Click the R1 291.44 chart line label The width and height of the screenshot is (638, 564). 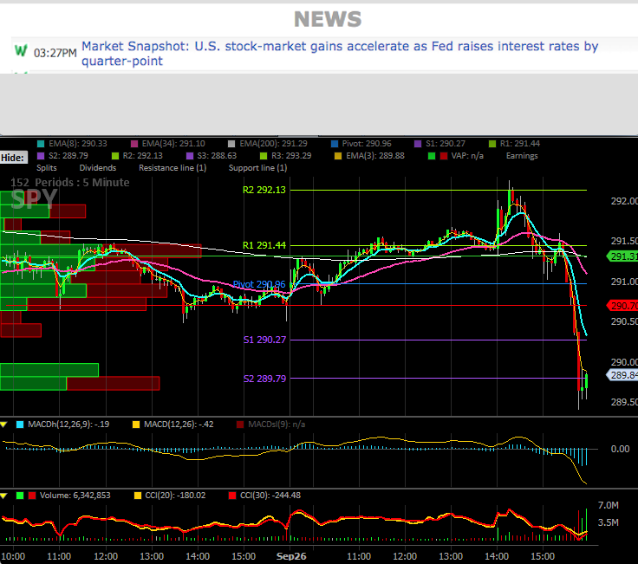[x=264, y=245]
